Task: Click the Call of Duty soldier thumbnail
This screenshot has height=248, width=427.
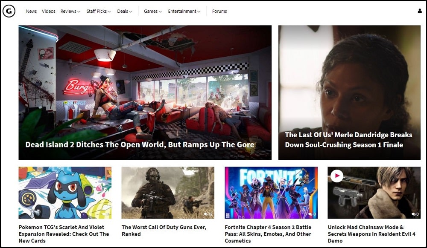Action: pyautogui.click(x=168, y=193)
